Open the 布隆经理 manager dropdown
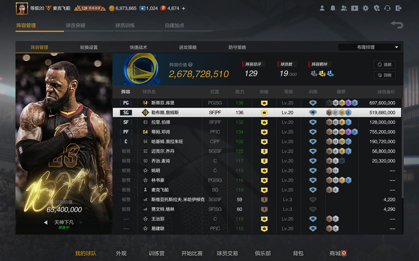Image resolution: width=419 pixels, height=261 pixels. pyautogui.click(x=369, y=47)
